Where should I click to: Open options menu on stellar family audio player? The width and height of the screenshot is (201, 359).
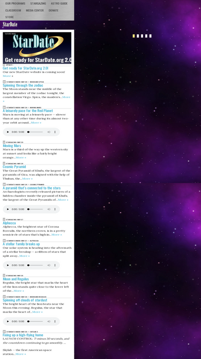click(55, 265)
